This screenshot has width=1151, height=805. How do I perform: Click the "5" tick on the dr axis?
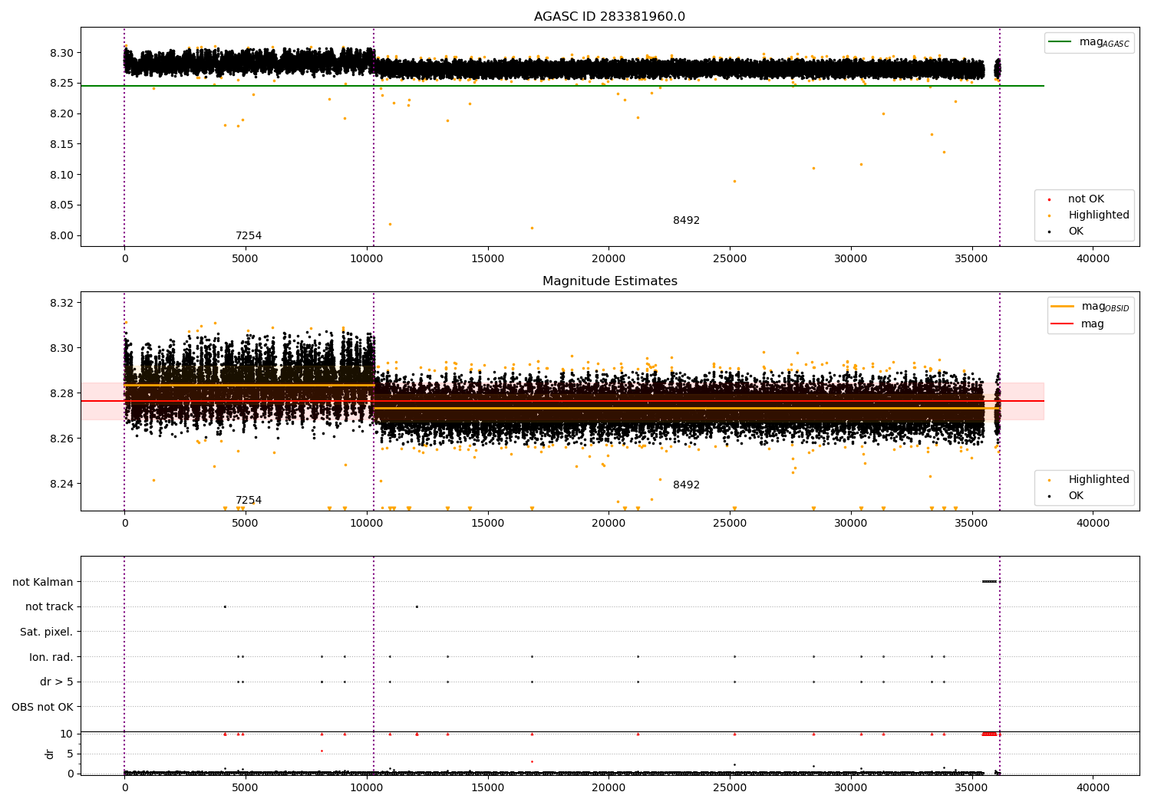[x=71, y=754]
